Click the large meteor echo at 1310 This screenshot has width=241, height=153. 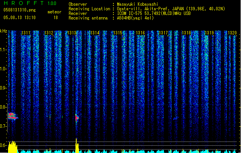13,116
